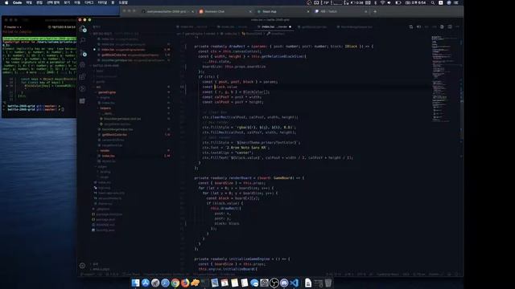Open a new tab in browser window
This screenshot has width=515, height=289.
[x=375, y=11]
